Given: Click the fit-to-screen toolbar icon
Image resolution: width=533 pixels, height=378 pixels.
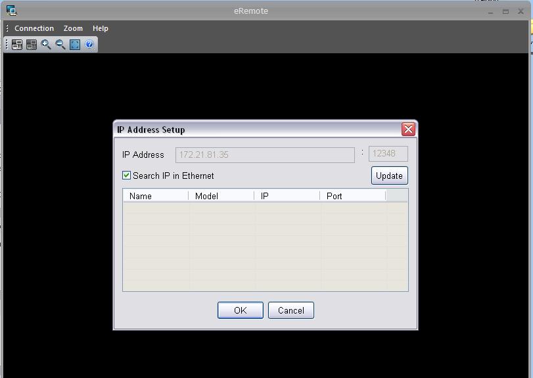Looking at the screenshot, I should 75,45.
